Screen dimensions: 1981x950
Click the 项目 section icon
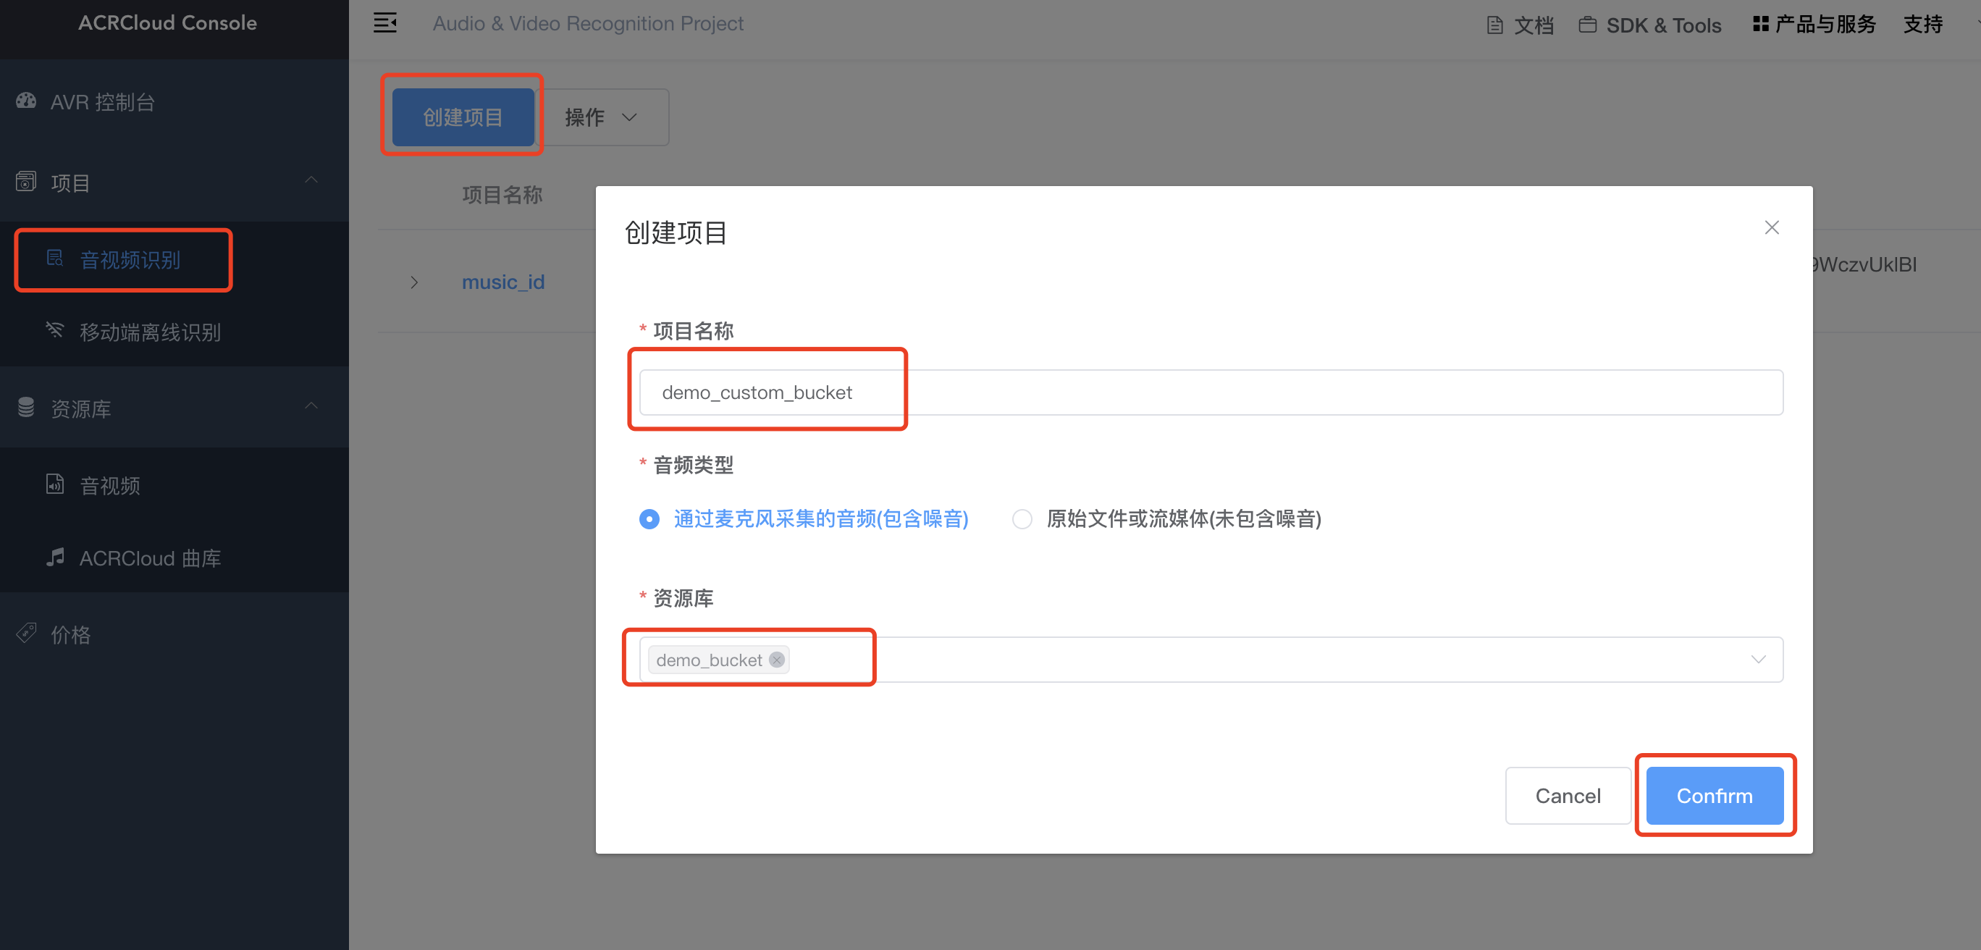[x=26, y=182]
